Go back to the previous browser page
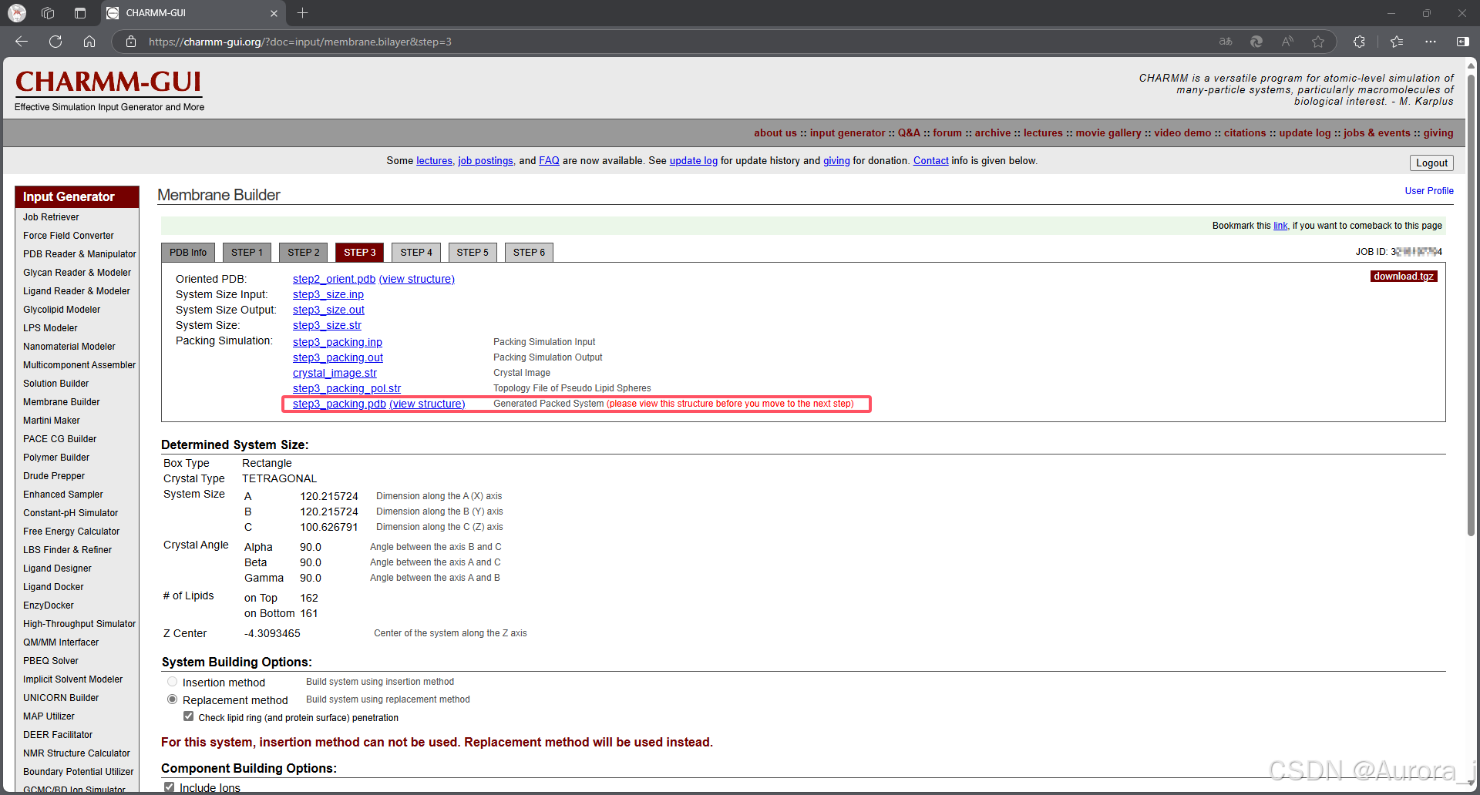 (x=22, y=42)
